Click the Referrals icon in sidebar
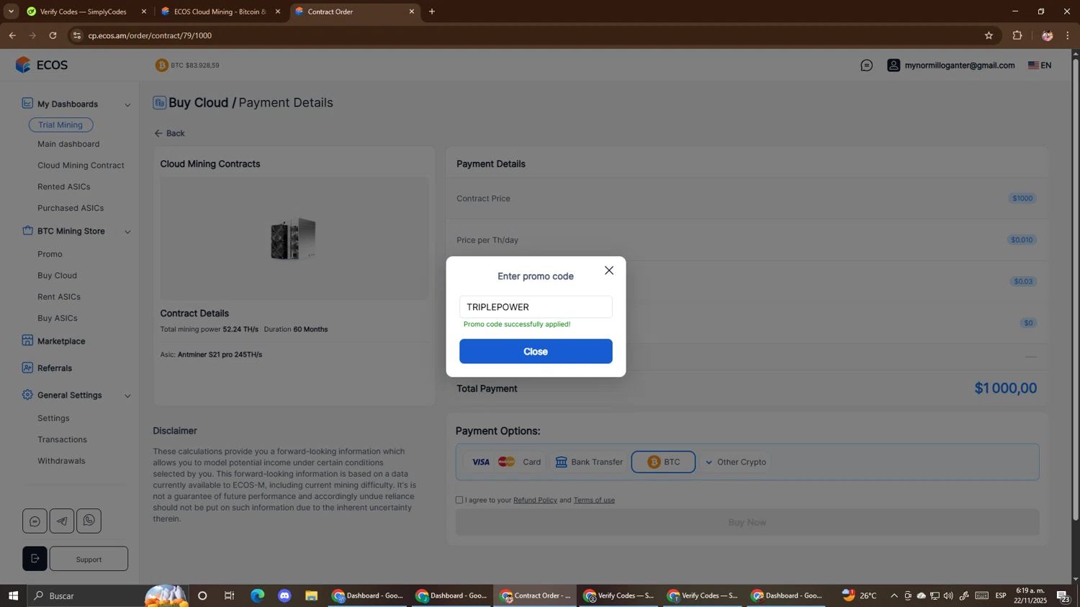This screenshot has height=607, width=1080. (x=27, y=368)
